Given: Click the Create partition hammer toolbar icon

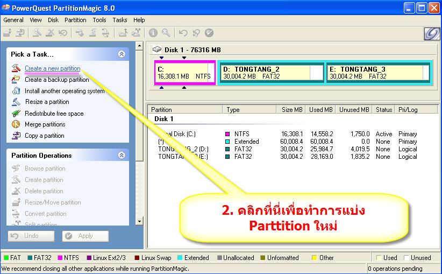Looking at the screenshot, I should (x=37, y=33).
